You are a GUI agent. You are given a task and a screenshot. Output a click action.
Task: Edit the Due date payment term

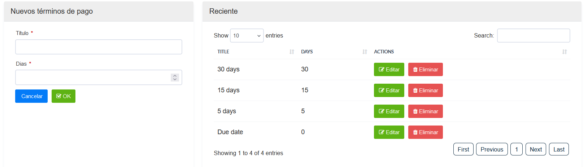coord(389,132)
